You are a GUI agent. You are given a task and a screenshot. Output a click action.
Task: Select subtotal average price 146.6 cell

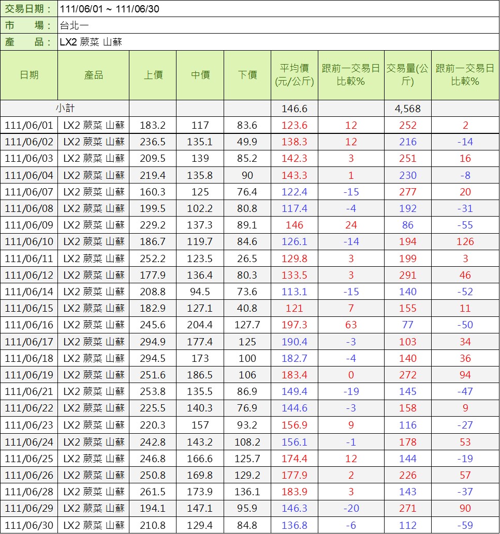pos(294,109)
